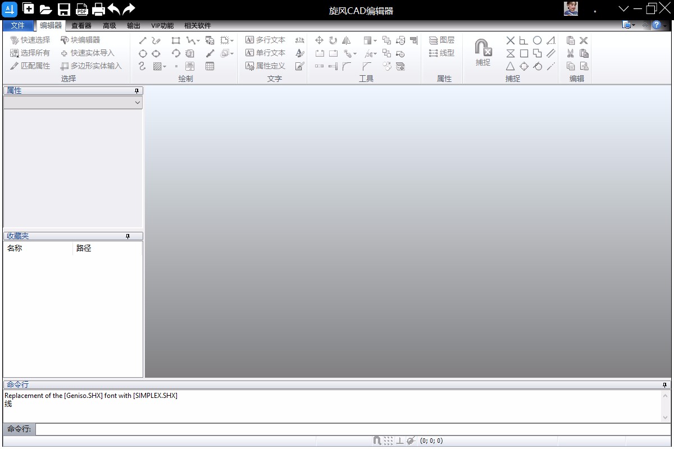Image resolution: width=674 pixels, height=449 pixels.
Task: Open a file with folder icon
Action: coord(46,9)
